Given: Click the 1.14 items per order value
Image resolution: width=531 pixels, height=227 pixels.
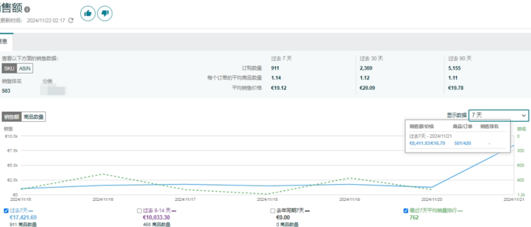Looking at the screenshot, I should coord(276,78).
